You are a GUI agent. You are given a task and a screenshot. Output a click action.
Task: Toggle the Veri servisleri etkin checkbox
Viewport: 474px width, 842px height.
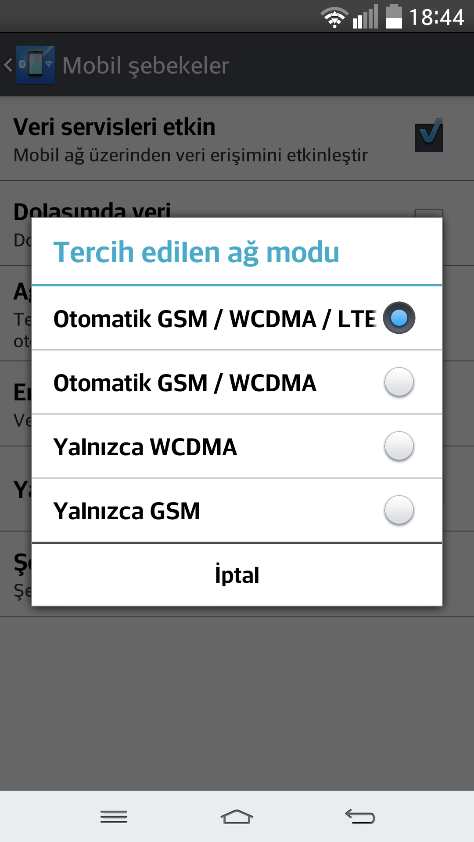point(429,136)
